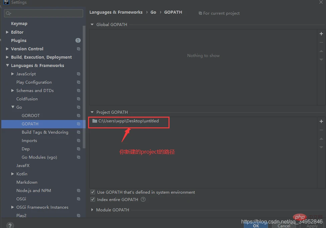Click project-level icon beside Play2
Image resolution: width=326 pixels, height=228 pixels.
(79, 216)
